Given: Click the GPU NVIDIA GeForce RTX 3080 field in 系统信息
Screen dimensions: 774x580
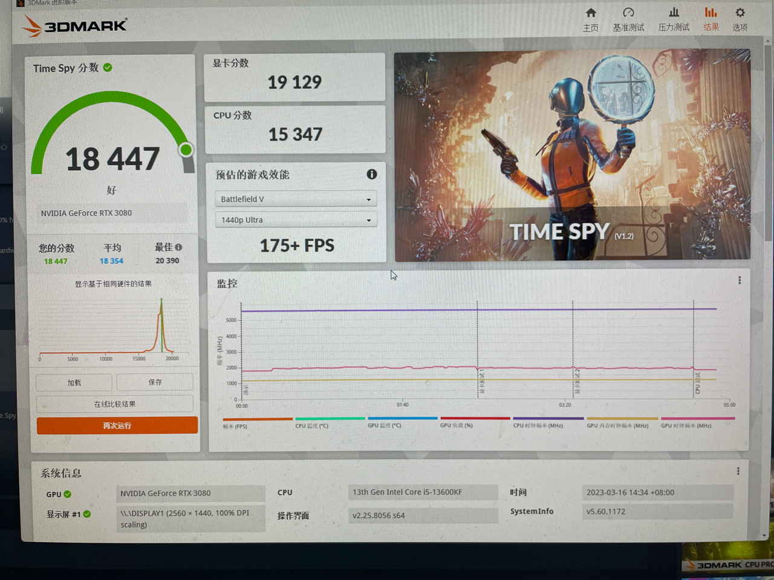Looking at the screenshot, I should point(190,494).
